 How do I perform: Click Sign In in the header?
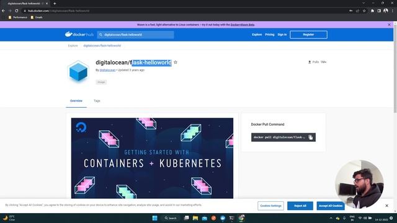(x=282, y=35)
